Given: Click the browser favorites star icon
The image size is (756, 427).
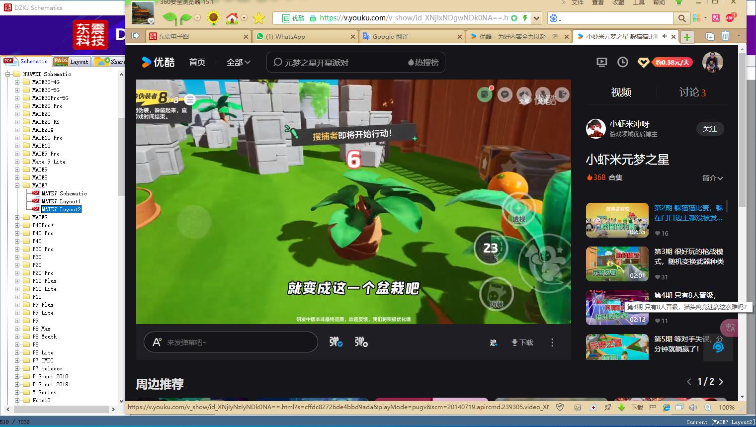Looking at the screenshot, I should click(x=259, y=18).
